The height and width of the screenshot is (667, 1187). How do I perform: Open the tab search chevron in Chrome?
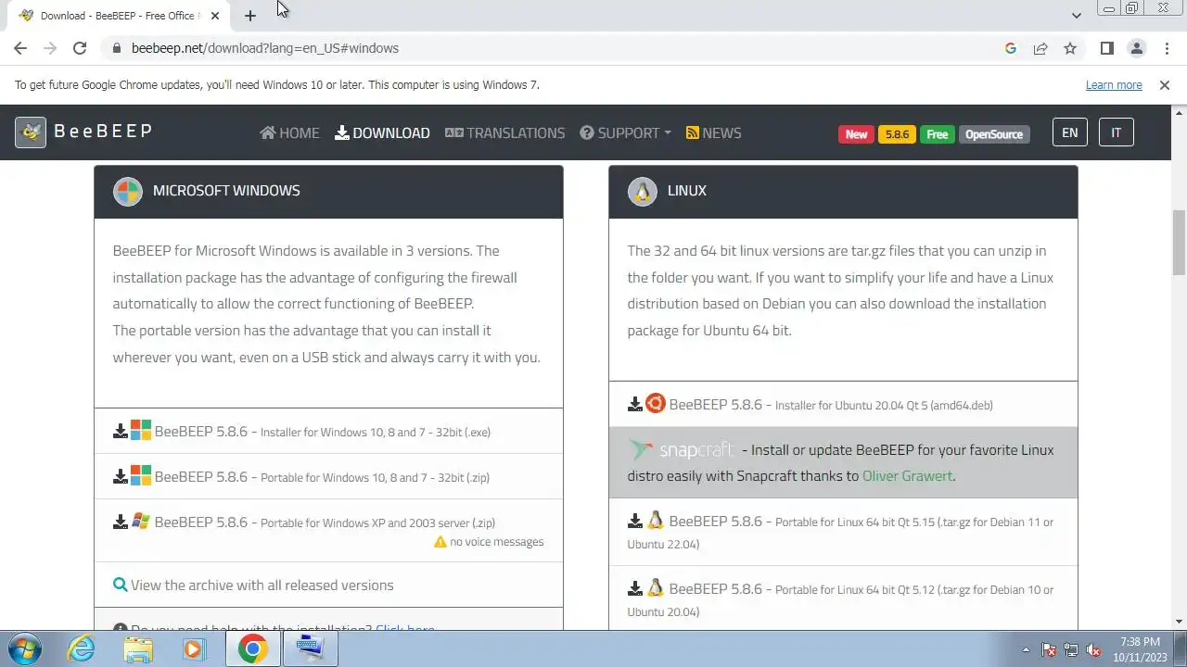point(1077,16)
